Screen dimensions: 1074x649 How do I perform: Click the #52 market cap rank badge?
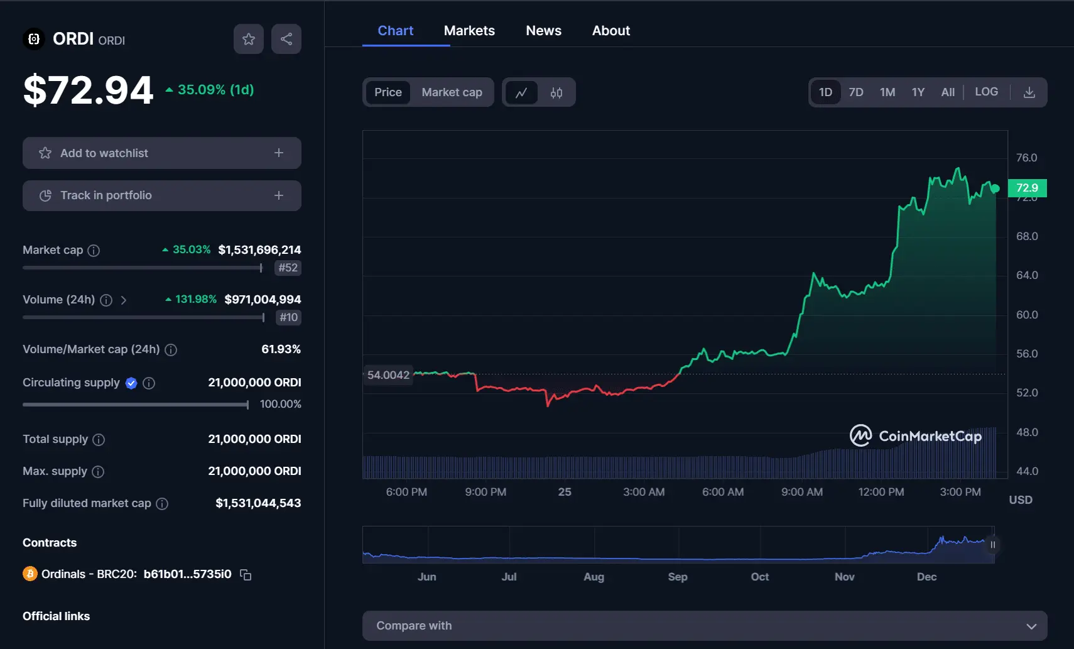(288, 268)
